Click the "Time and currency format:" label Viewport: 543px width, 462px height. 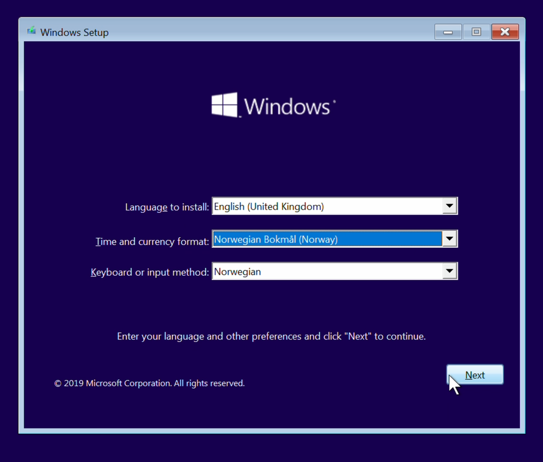(152, 241)
